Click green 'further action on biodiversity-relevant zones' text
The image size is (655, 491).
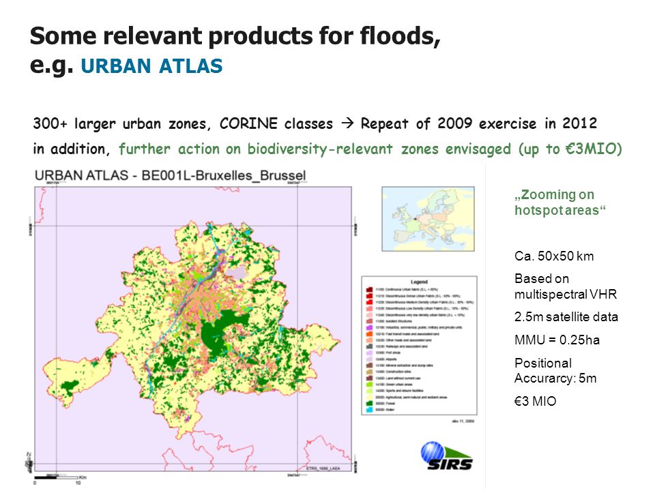click(278, 149)
